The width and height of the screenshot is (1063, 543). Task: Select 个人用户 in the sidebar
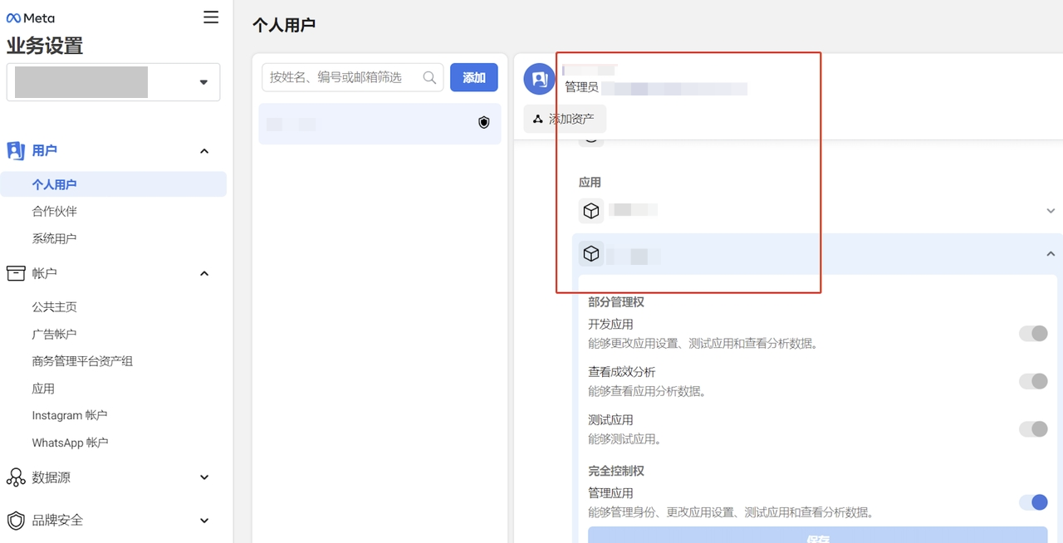[x=113, y=184]
